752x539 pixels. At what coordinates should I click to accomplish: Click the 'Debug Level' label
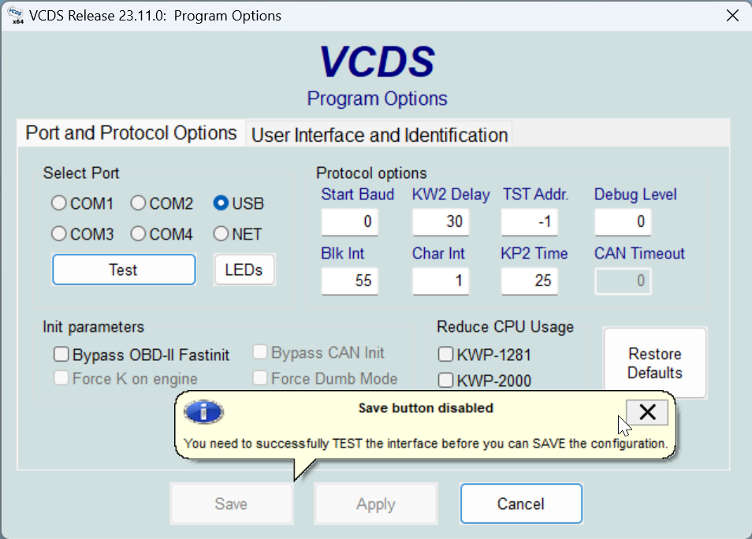pyautogui.click(x=635, y=194)
